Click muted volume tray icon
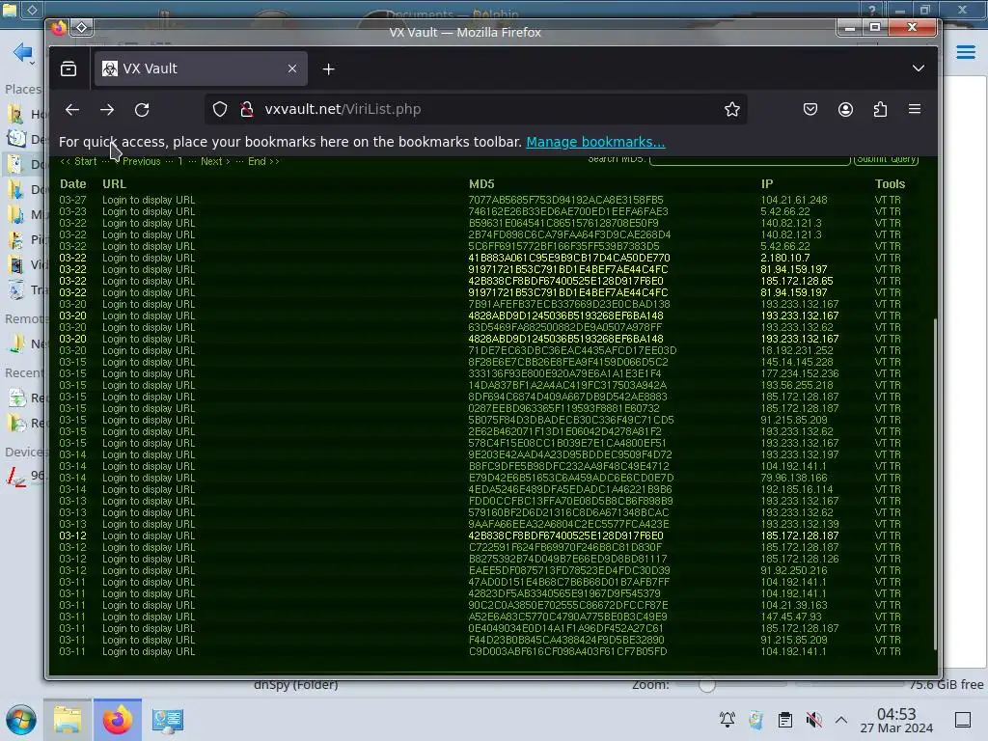 point(813,720)
